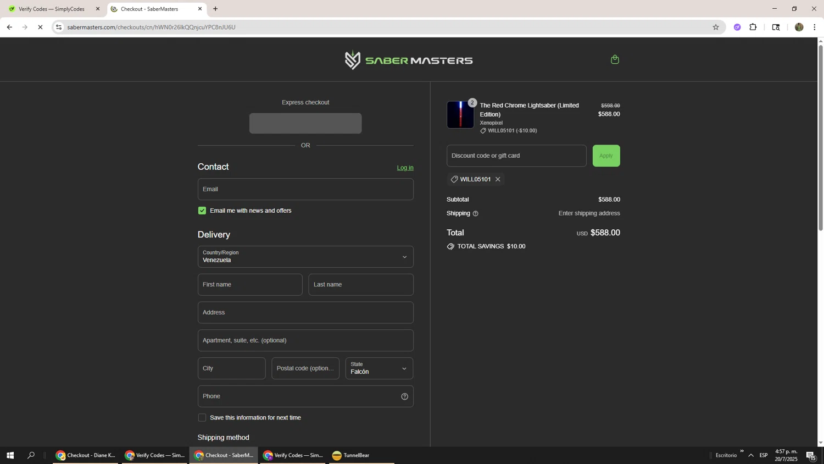Click the Saber Masters logo
The image size is (824, 464).
[409, 60]
